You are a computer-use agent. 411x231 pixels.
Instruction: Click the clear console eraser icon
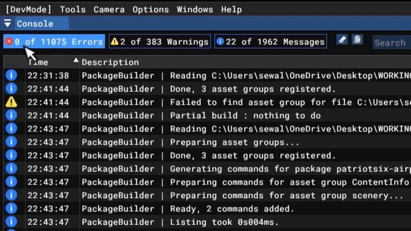[342, 40]
